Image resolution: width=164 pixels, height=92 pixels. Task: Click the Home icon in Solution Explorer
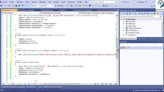coord(127,14)
